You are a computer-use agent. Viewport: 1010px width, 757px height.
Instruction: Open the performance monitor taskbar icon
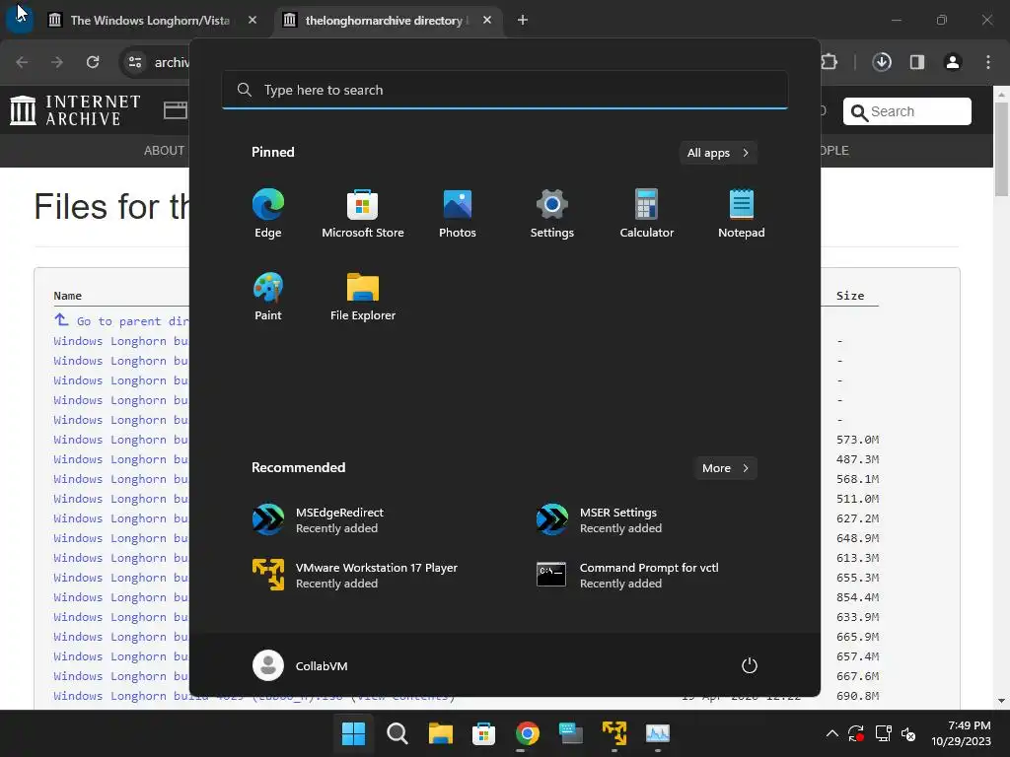click(x=658, y=733)
